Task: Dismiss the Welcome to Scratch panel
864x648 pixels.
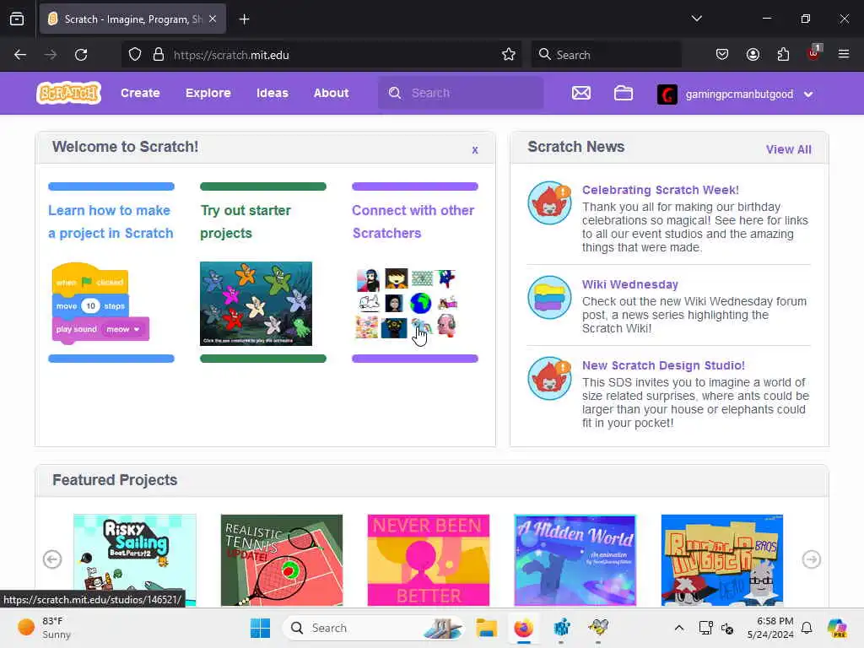Action: point(475,150)
